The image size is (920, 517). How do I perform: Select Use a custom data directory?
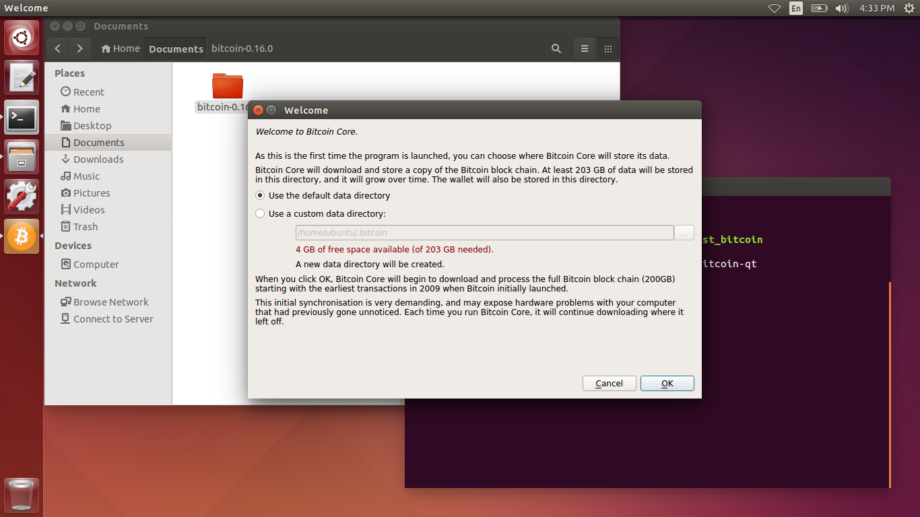[x=321, y=213]
